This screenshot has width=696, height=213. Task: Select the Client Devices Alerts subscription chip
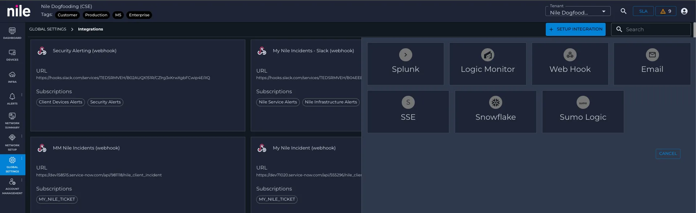pyautogui.click(x=61, y=102)
